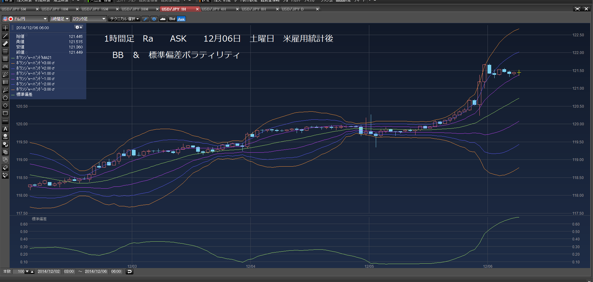Click the 標準偏差 sub-chart label
Image resolution: width=593 pixels, height=282 pixels.
pyautogui.click(x=39, y=219)
